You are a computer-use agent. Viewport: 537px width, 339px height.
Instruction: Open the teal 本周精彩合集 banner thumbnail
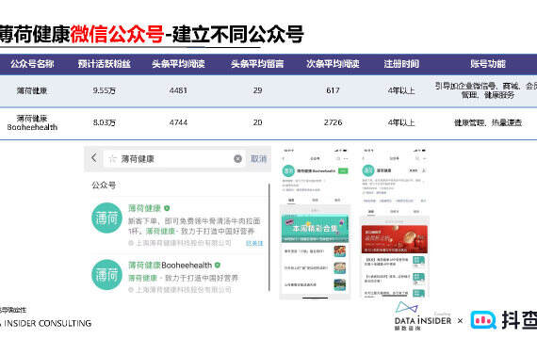click(x=315, y=229)
